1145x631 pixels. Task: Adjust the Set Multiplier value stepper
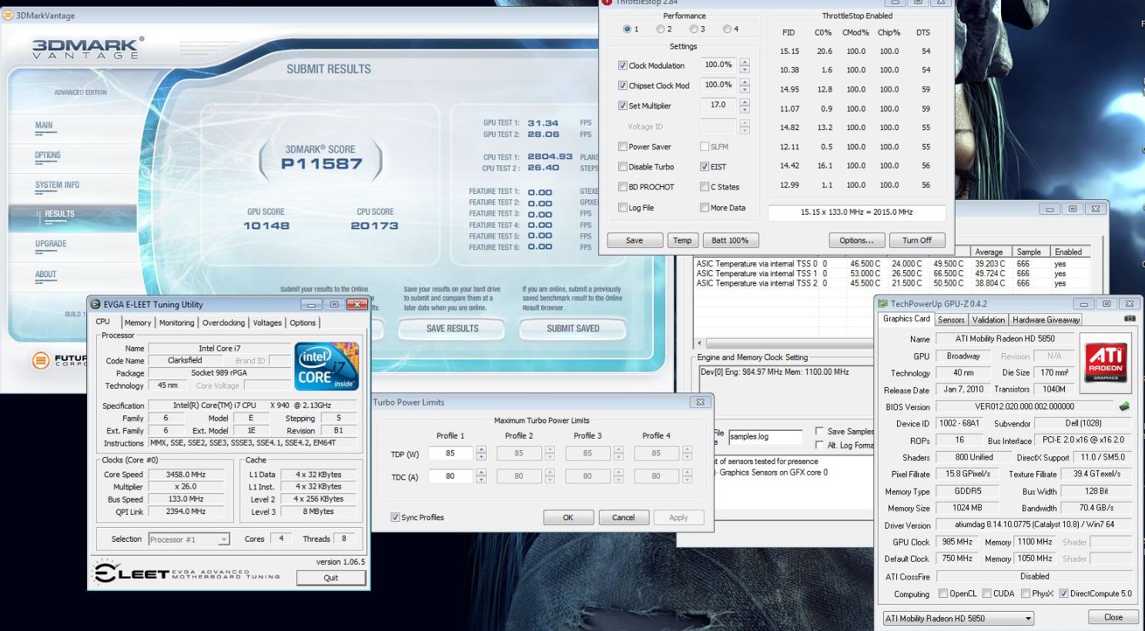[x=745, y=105]
